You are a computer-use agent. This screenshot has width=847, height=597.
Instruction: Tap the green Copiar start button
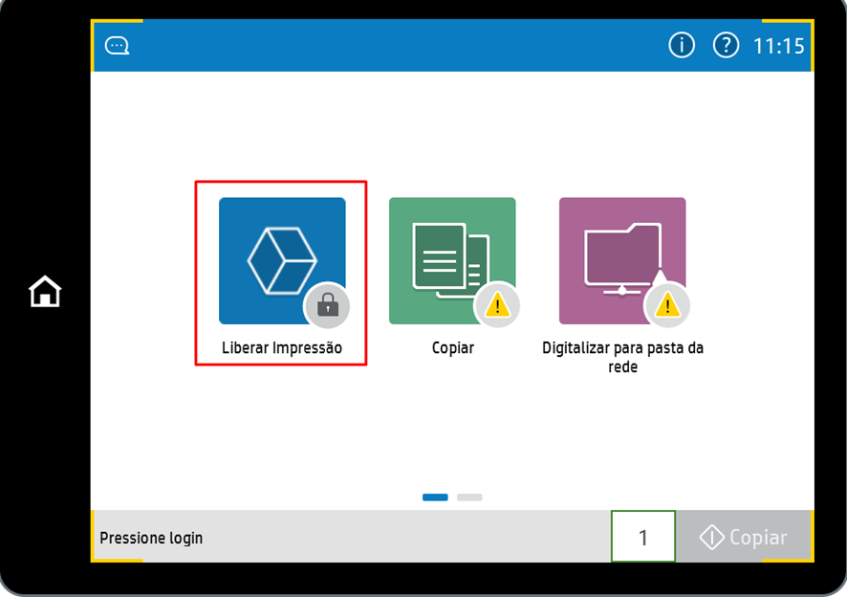click(x=744, y=537)
